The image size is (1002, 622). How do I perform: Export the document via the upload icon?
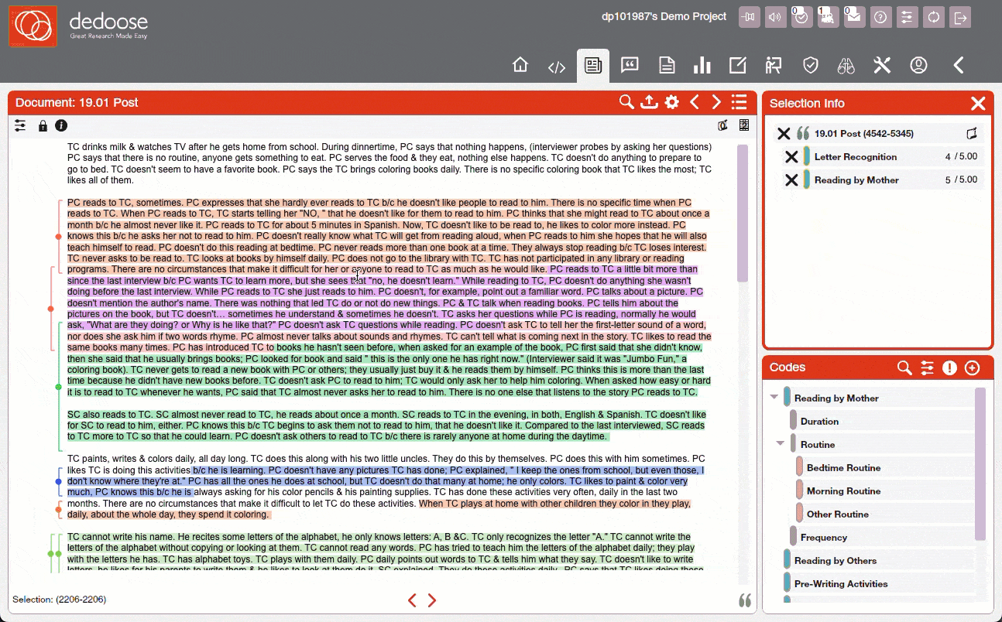coord(649,101)
